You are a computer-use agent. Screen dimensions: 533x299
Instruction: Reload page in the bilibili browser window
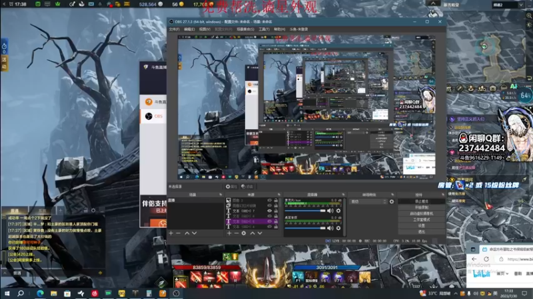(x=486, y=259)
